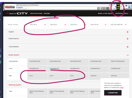Open the City 1.5L S model dropdown

38,24
